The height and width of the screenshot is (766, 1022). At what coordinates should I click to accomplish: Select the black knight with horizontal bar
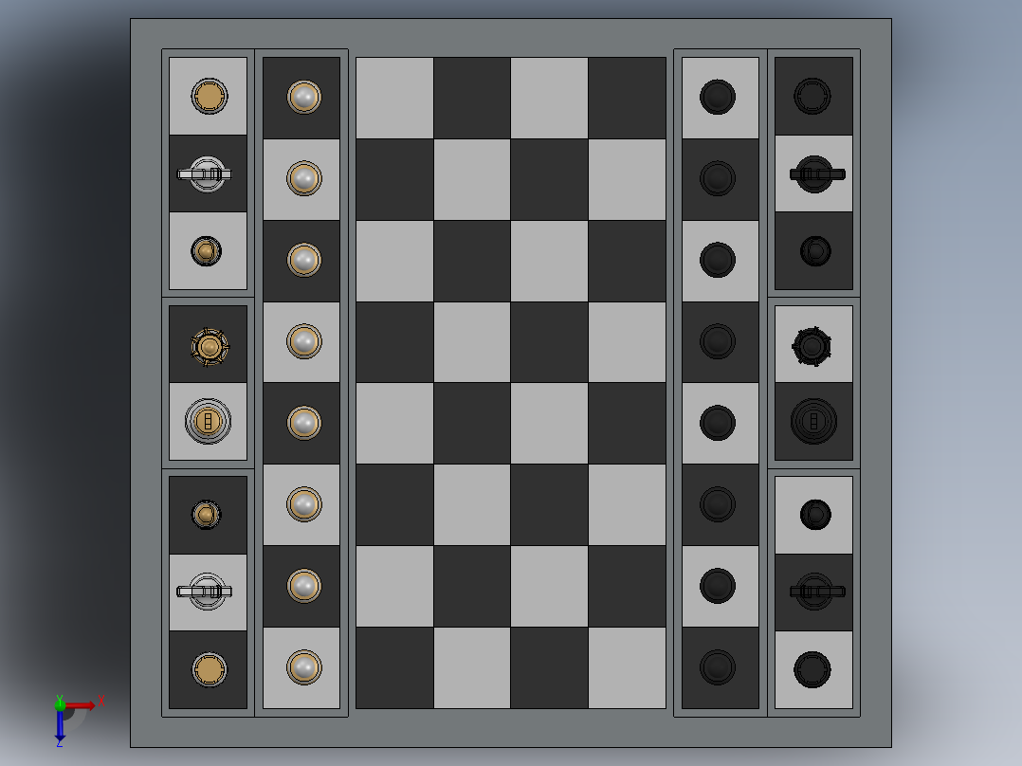coord(813,173)
